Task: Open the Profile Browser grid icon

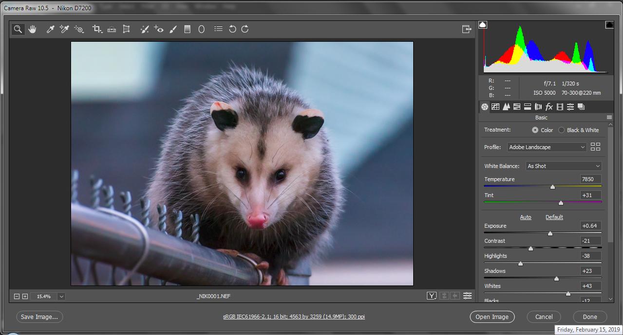Action: pos(595,147)
